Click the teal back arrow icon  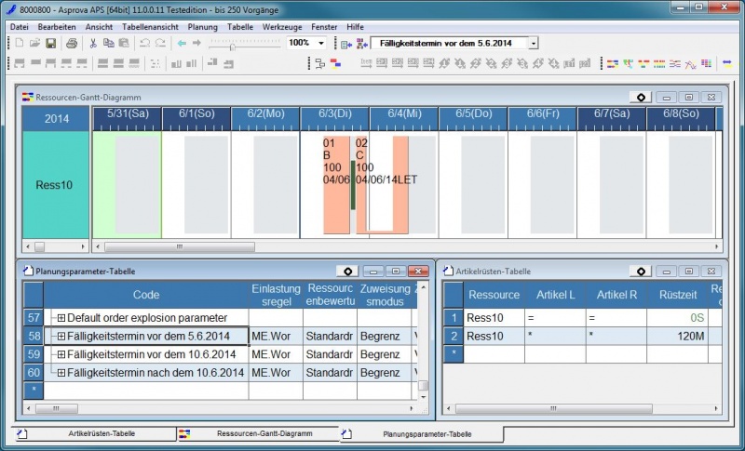(182, 44)
